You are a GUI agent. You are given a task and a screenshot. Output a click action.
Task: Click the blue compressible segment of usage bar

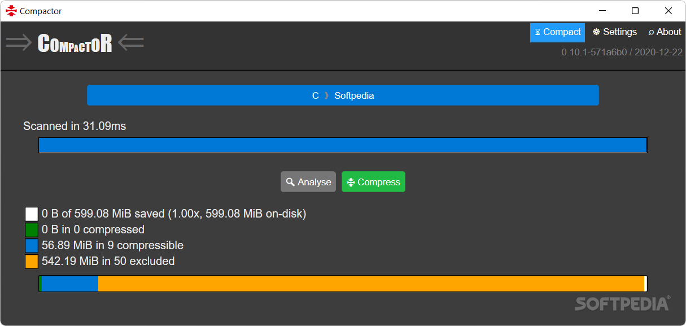[70, 284]
